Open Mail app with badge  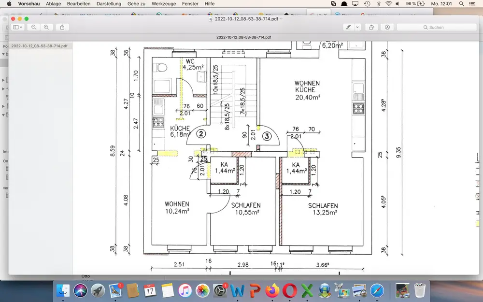(115, 290)
